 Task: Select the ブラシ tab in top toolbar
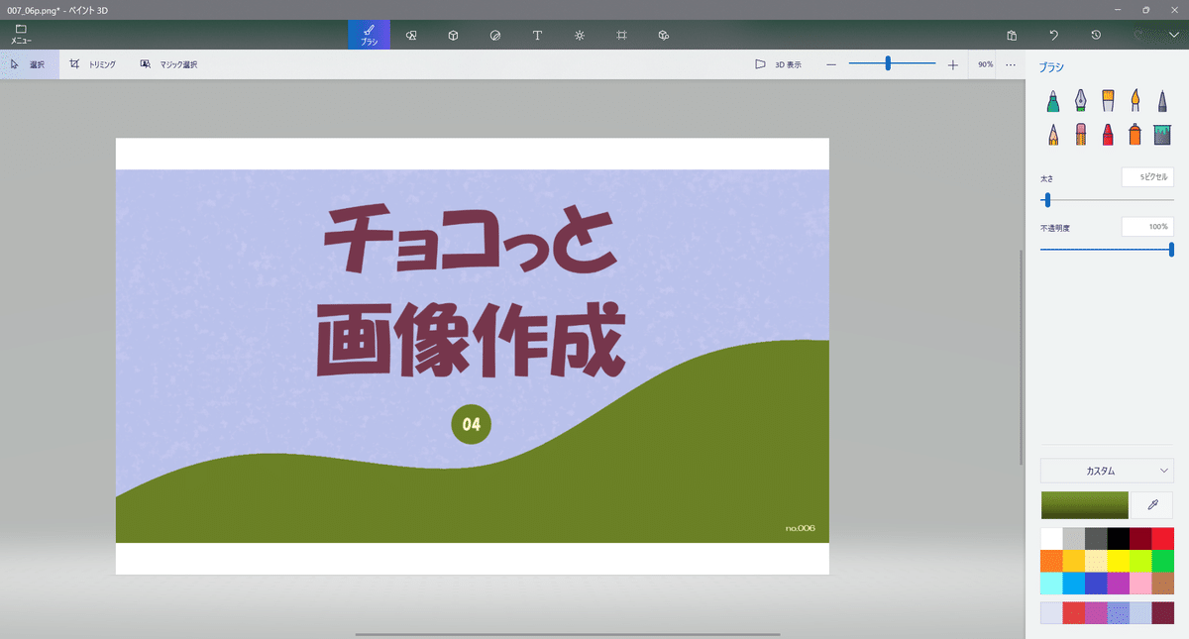tap(369, 34)
